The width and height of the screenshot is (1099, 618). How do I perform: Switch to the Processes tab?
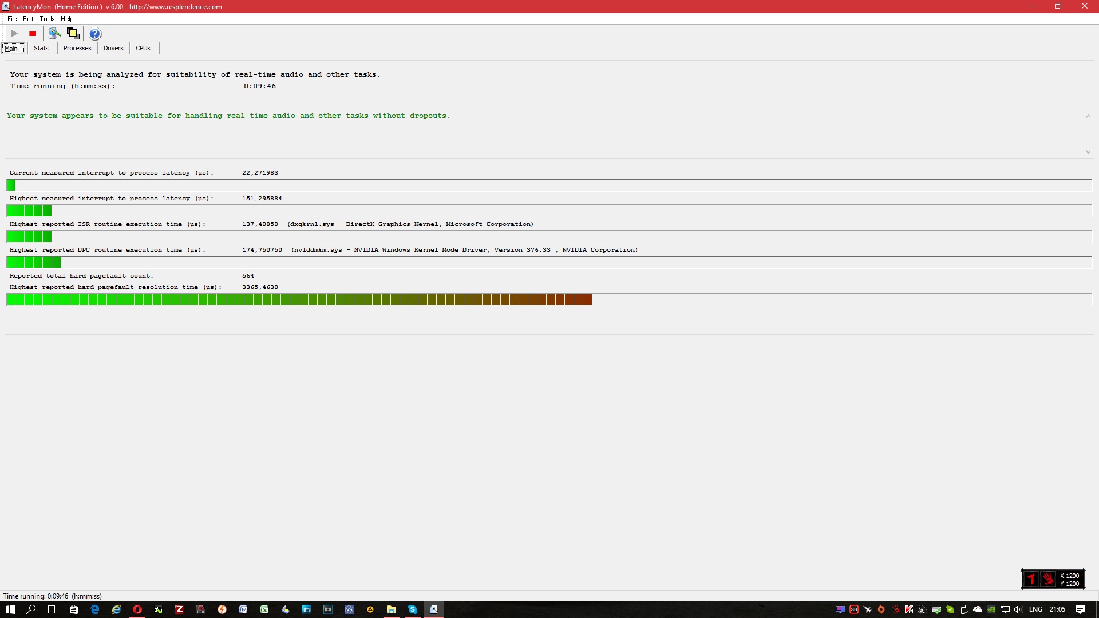[77, 49]
